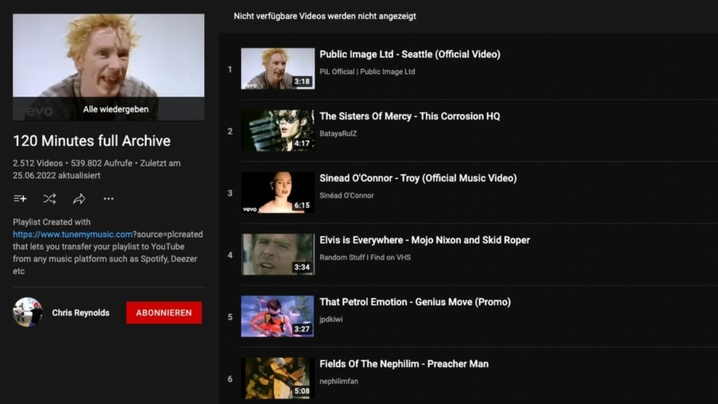Image resolution: width=718 pixels, height=404 pixels.
Task: Visit PiL Official channel link
Action: pos(367,72)
